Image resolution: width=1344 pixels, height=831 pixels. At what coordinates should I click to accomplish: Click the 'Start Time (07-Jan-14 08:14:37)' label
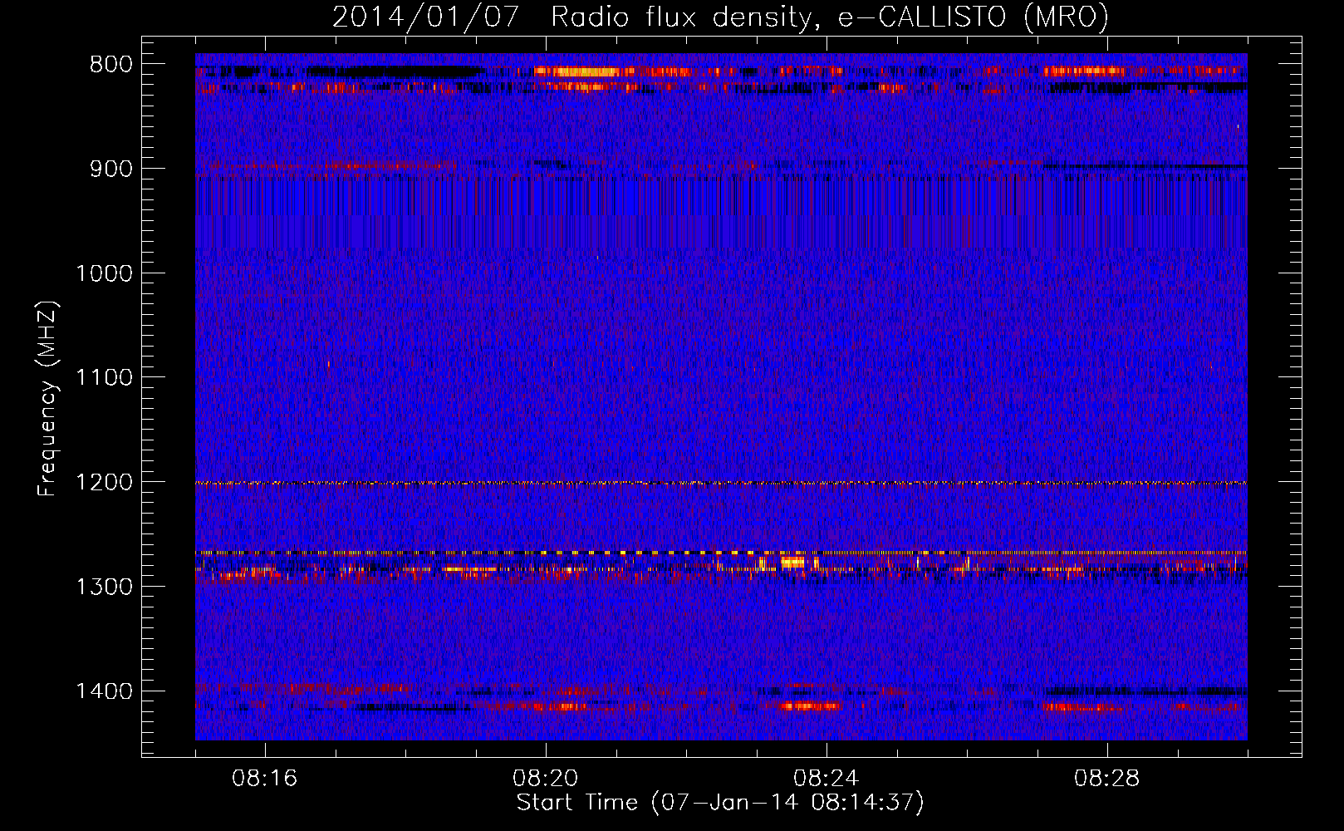(x=720, y=803)
